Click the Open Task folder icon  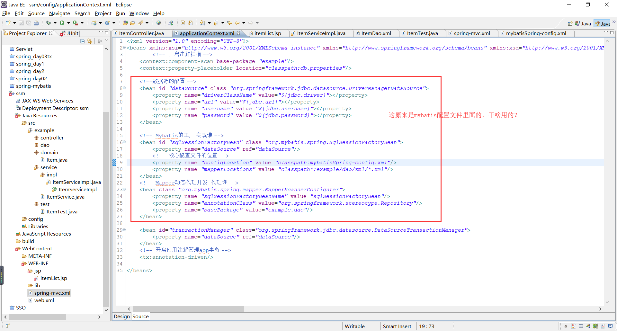[132, 23]
